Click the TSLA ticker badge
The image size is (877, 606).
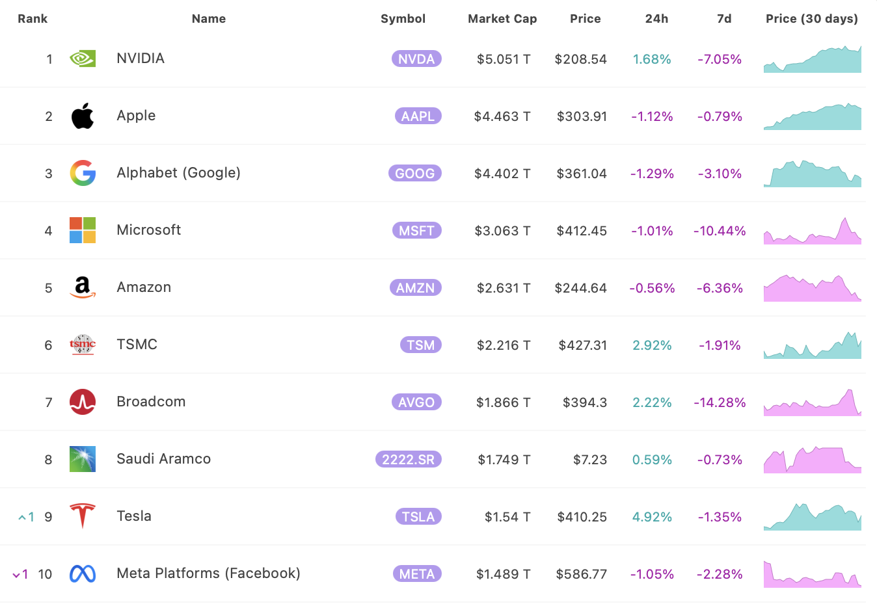pyautogui.click(x=418, y=517)
